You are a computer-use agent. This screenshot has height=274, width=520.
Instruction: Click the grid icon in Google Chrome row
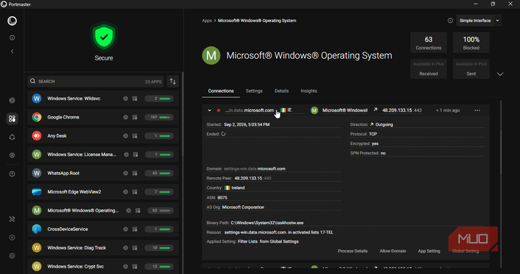[135, 117]
